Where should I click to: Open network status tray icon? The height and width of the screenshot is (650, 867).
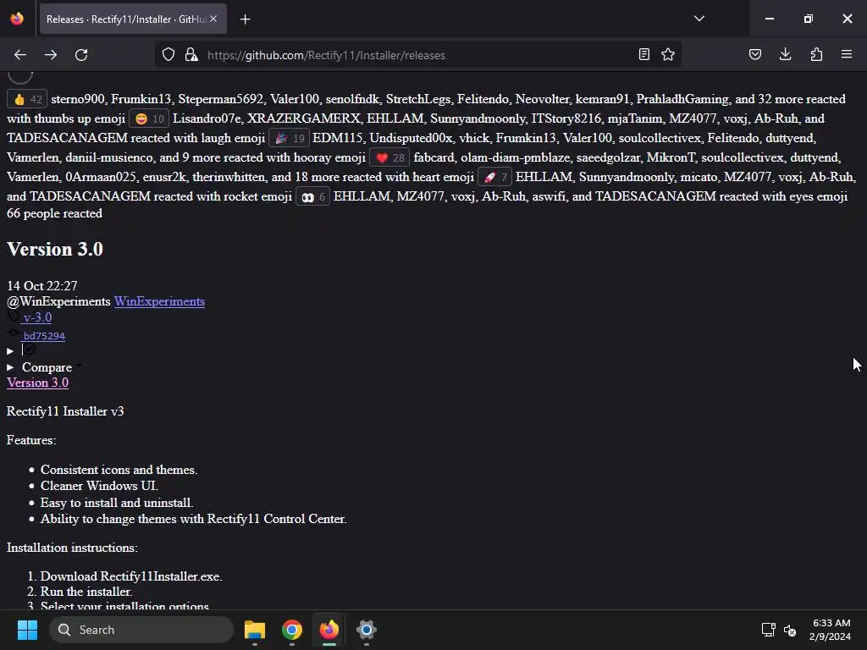point(768,630)
